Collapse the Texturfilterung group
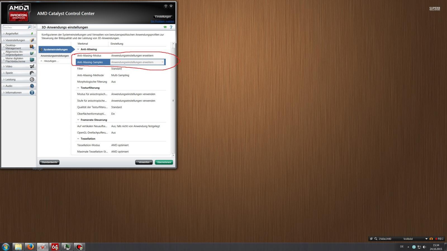Screen dimensions: 447x251 click(x=78, y=88)
